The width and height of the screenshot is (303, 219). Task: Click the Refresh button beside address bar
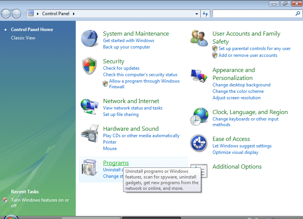(205, 14)
